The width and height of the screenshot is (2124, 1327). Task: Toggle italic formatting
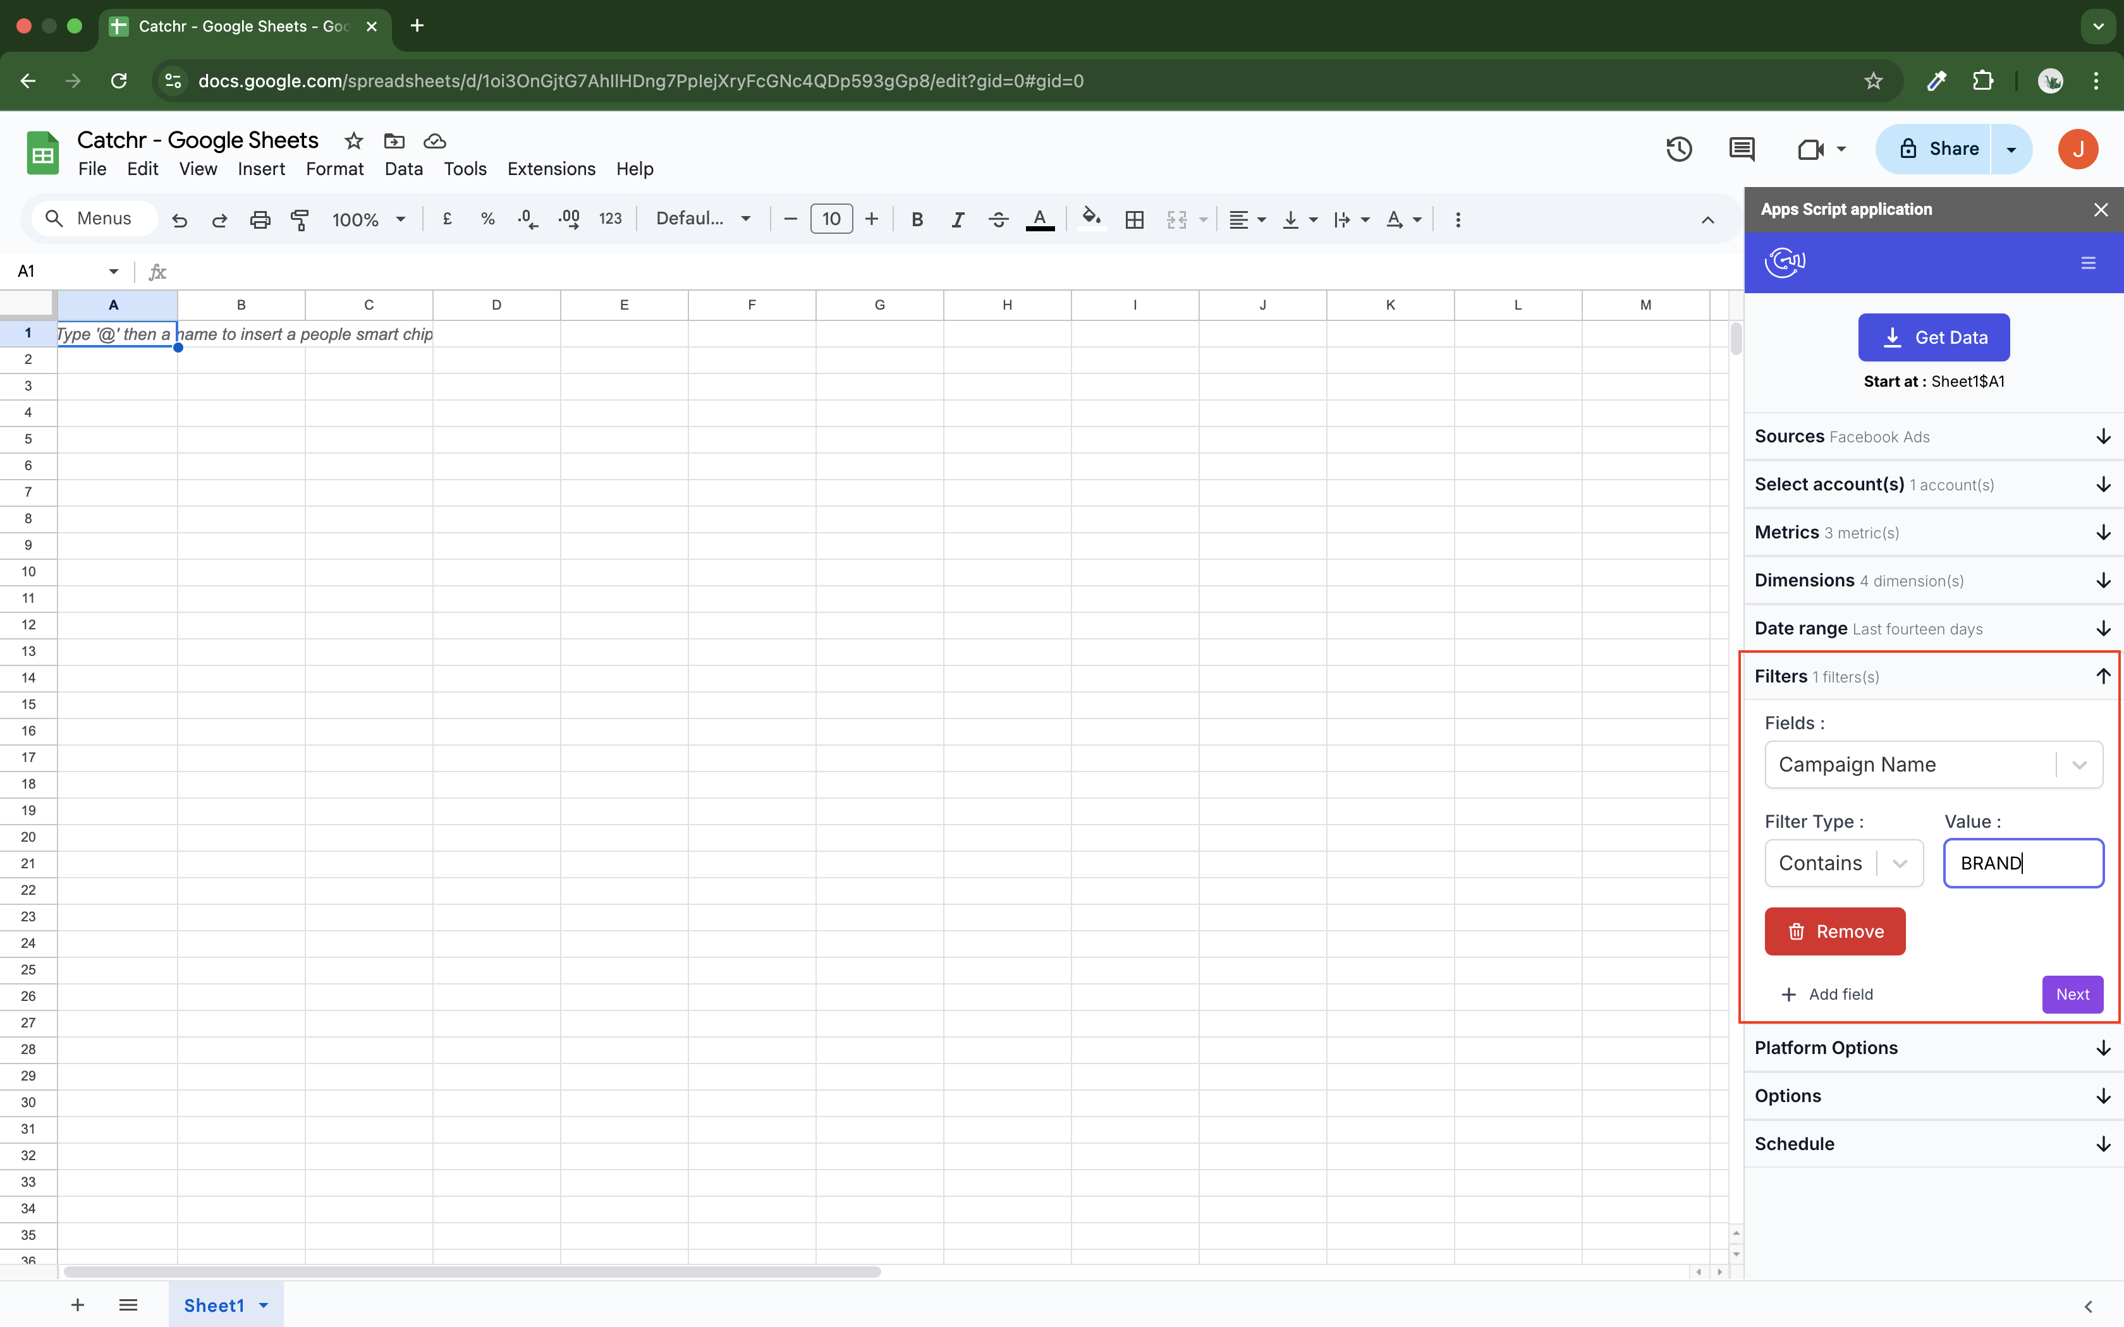coord(958,219)
